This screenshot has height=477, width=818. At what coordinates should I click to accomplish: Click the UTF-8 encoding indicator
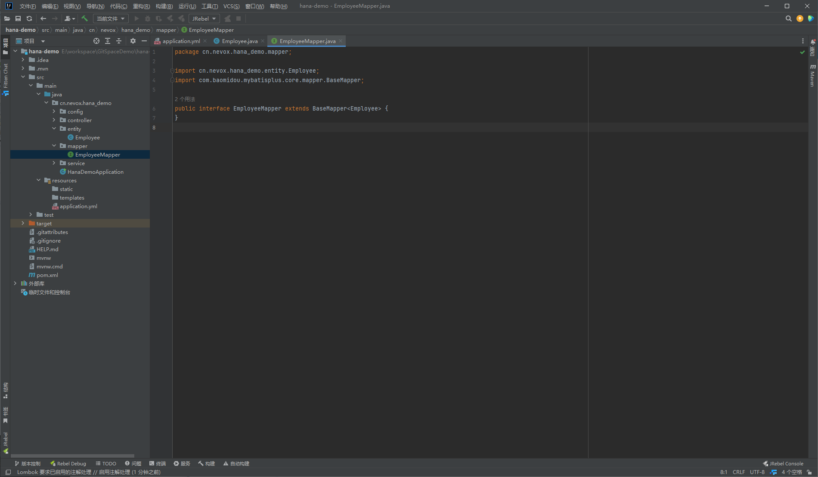757,472
